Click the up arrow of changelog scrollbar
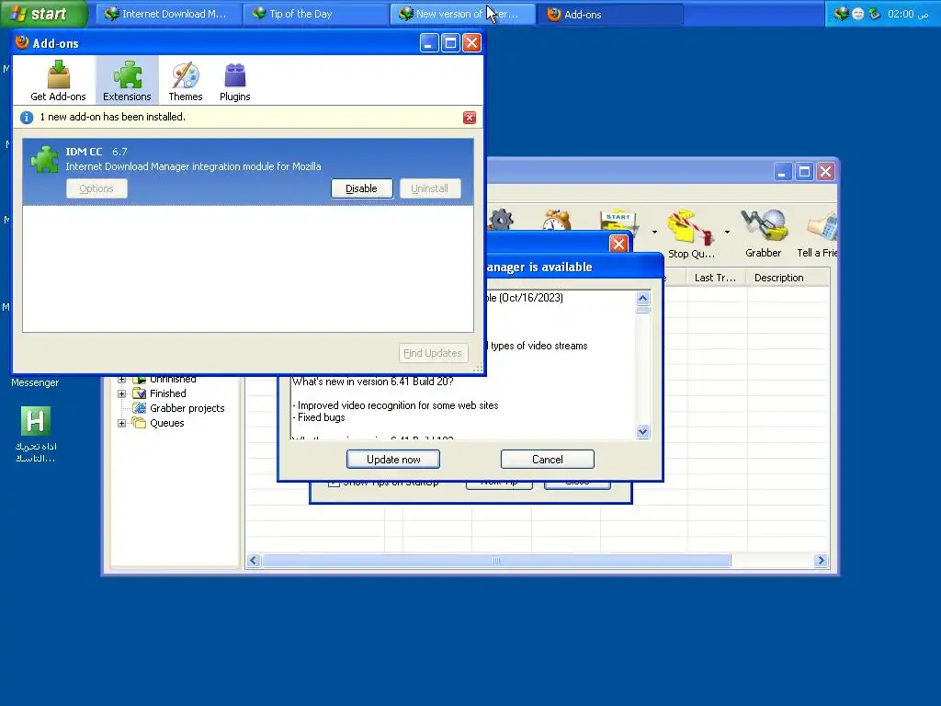 click(x=642, y=298)
